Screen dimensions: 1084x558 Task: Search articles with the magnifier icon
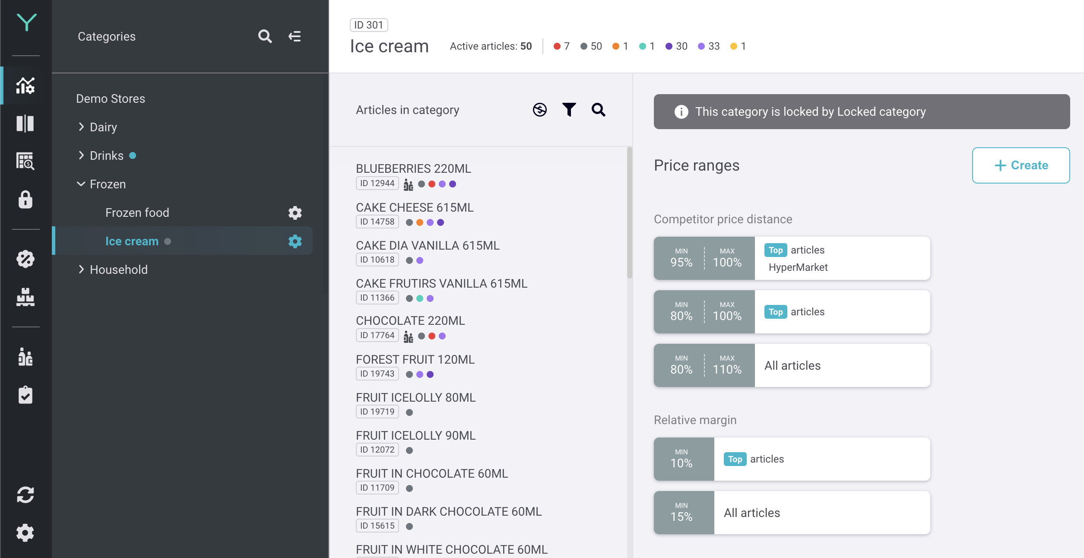point(599,110)
